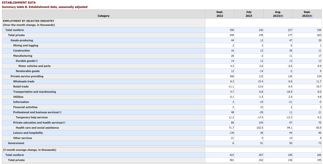This screenshot has height=164, width=323.
Task: Select the 'Nondurable goods' row label
Action: click(x=28, y=71)
